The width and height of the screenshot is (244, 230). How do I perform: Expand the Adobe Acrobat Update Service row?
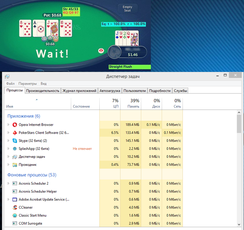(x=8, y=199)
